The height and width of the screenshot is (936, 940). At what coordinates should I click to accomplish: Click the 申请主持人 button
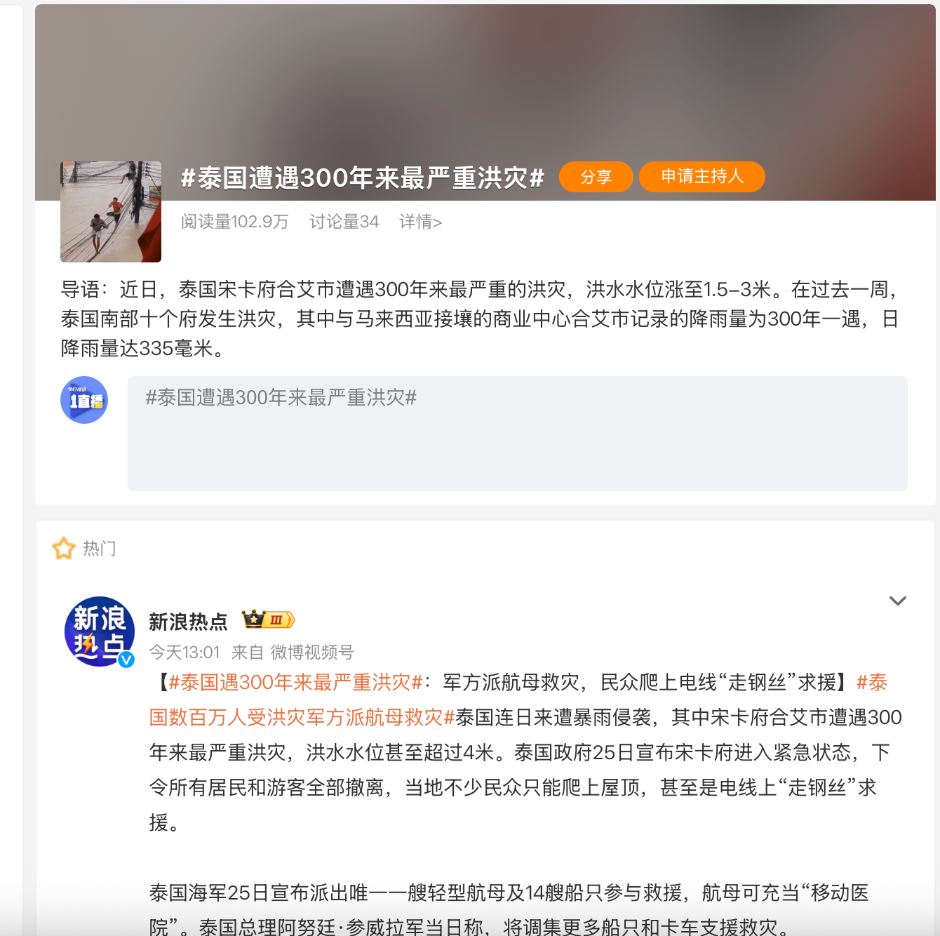click(x=702, y=176)
